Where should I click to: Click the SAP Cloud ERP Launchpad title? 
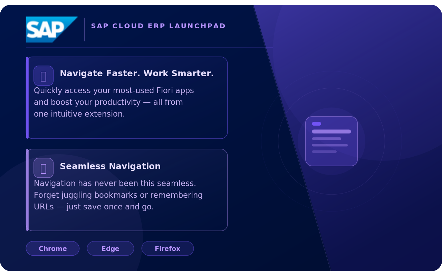(x=158, y=26)
